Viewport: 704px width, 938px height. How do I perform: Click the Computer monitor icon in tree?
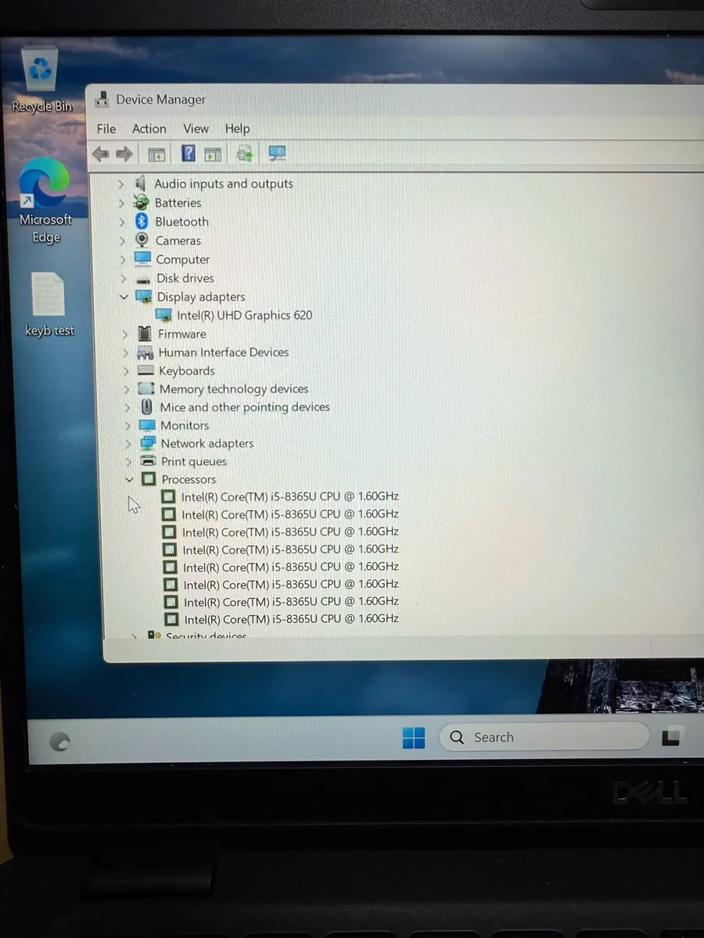(x=142, y=259)
